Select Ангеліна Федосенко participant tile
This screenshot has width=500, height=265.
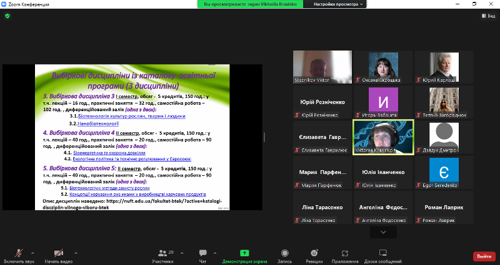(x=383, y=207)
